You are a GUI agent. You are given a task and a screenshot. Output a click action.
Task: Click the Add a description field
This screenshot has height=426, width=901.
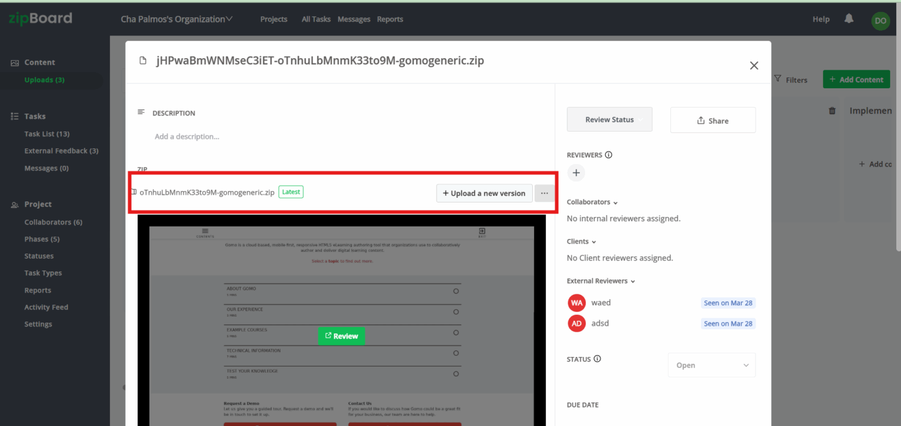point(187,136)
